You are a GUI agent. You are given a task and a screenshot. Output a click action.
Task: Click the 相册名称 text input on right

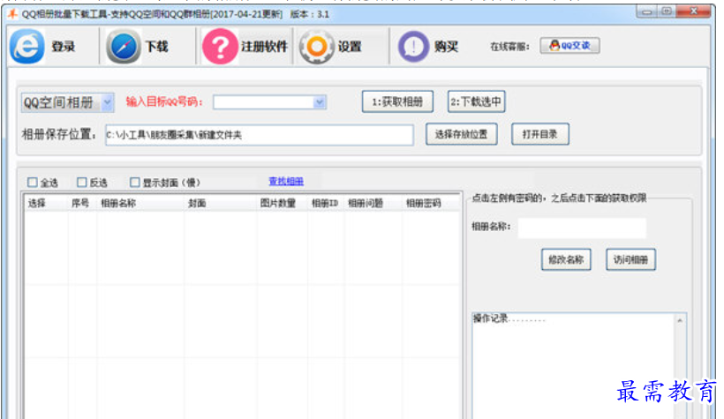(x=582, y=228)
